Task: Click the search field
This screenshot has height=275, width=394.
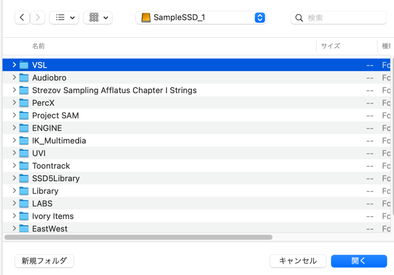Action: click(x=339, y=18)
